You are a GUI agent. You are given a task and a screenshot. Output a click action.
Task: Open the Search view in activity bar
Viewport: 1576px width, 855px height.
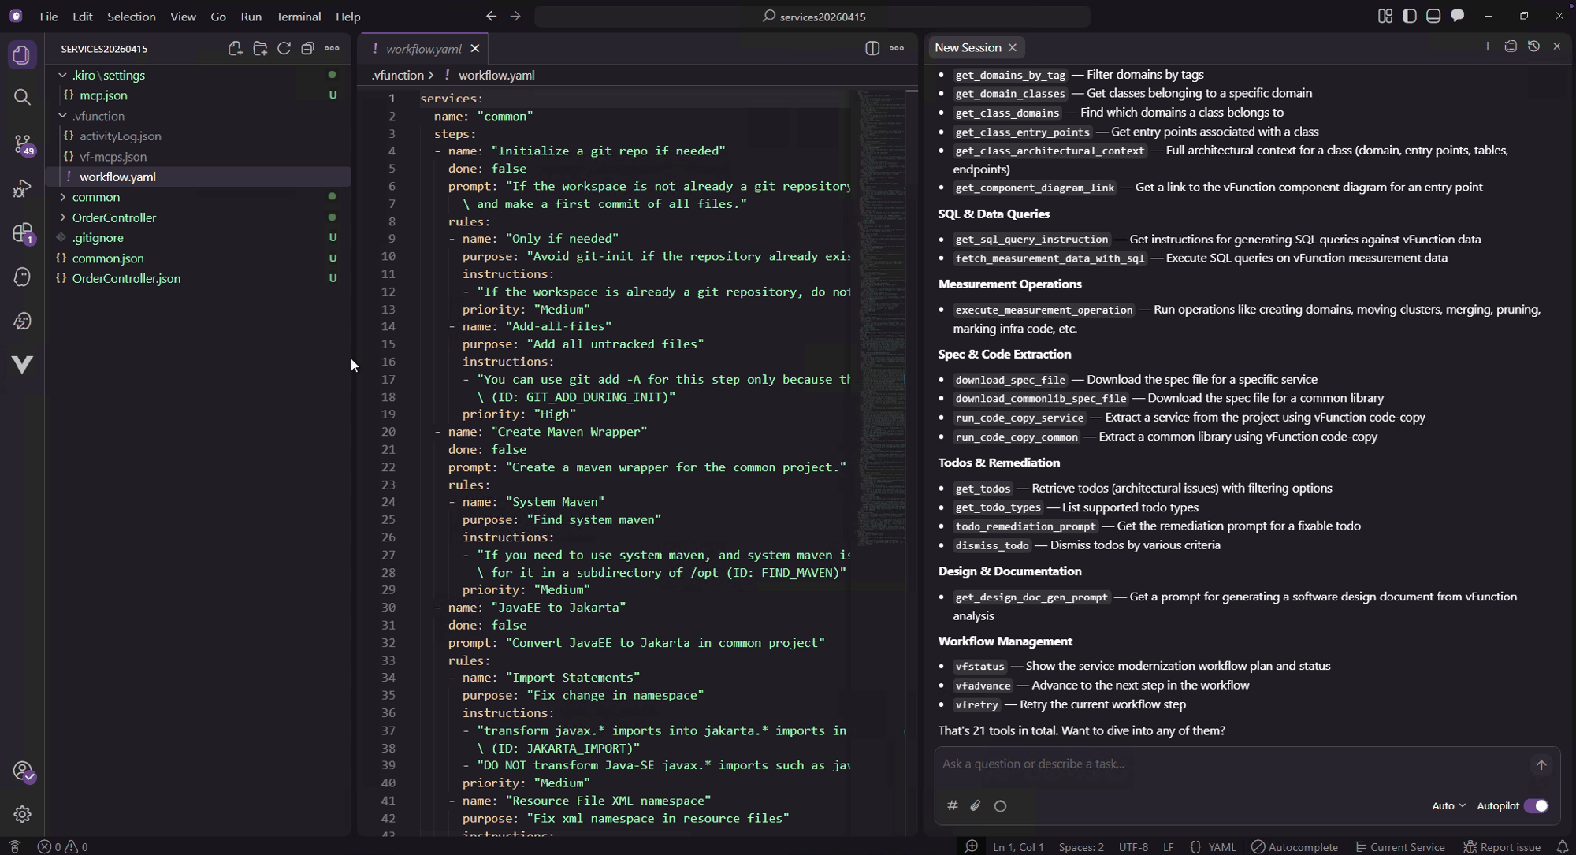point(22,97)
